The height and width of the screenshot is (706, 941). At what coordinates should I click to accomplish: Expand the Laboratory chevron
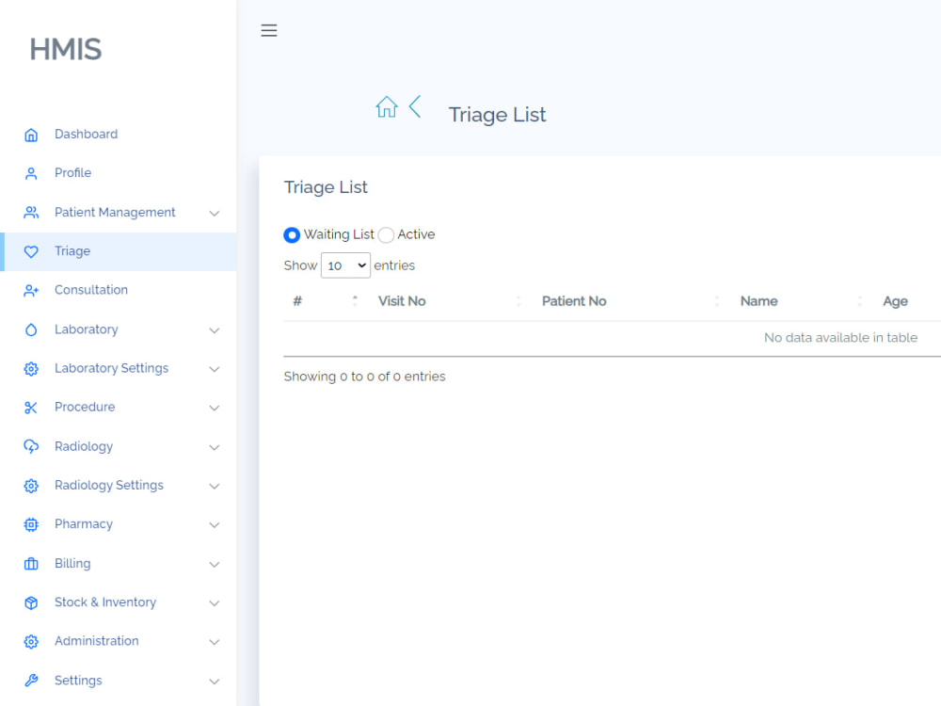click(x=215, y=330)
